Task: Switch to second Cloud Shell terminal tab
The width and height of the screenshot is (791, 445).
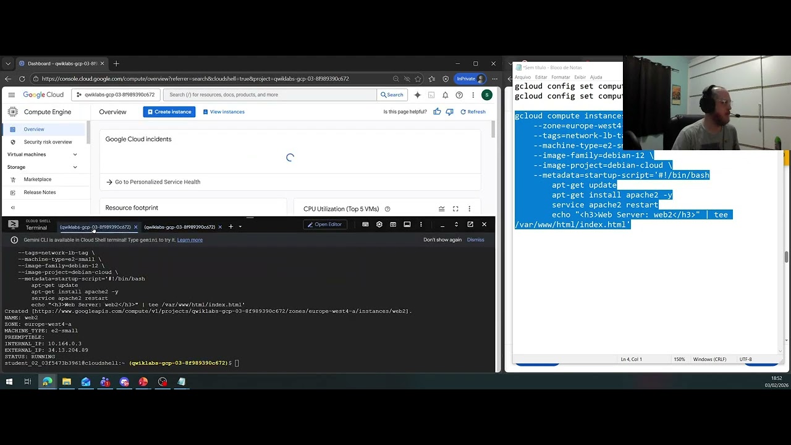Action: [180, 227]
